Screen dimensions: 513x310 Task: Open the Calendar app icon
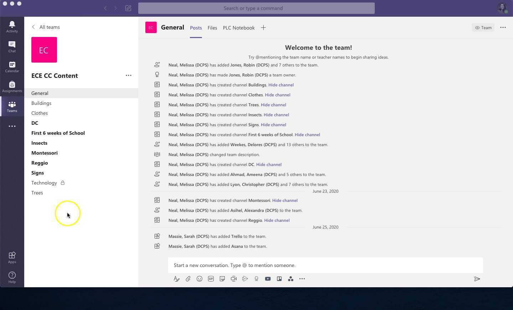point(12,66)
